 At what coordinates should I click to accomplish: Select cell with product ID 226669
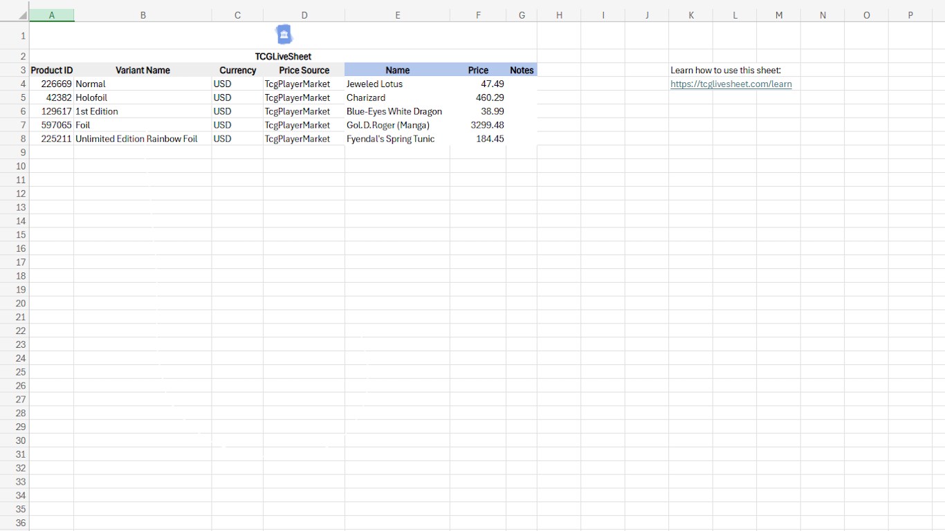pos(51,84)
